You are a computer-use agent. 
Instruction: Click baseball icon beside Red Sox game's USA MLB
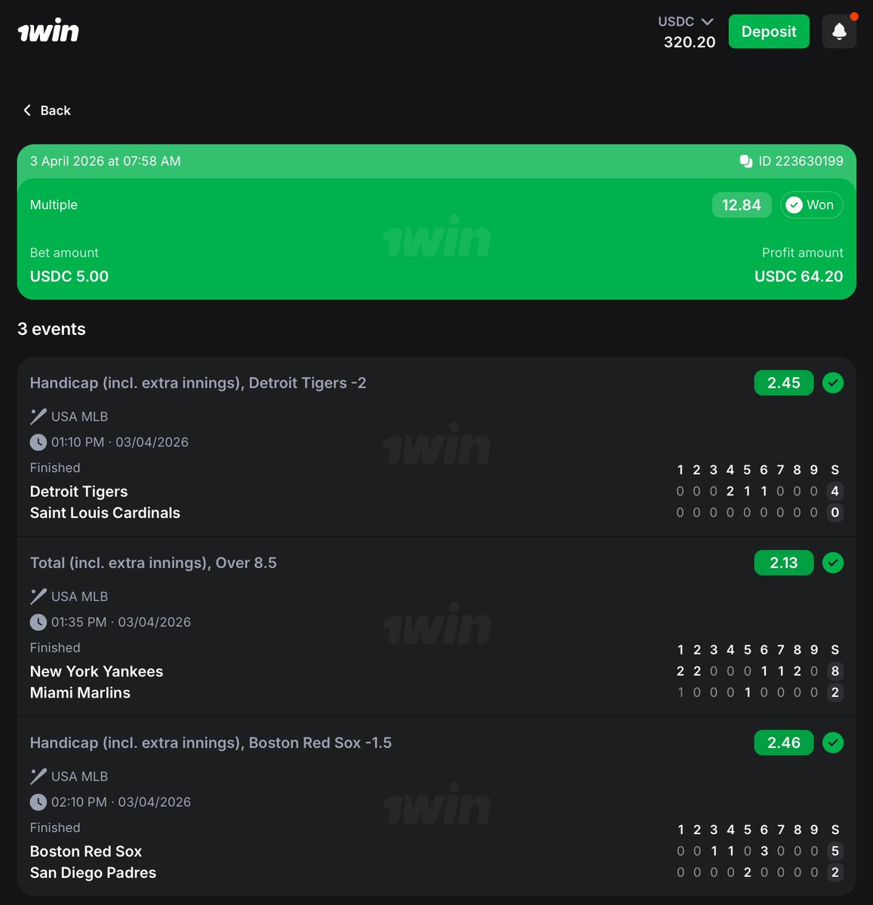click(x=38, y=776)
